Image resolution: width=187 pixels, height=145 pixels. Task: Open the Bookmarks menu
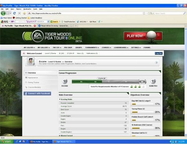[27, 9]
